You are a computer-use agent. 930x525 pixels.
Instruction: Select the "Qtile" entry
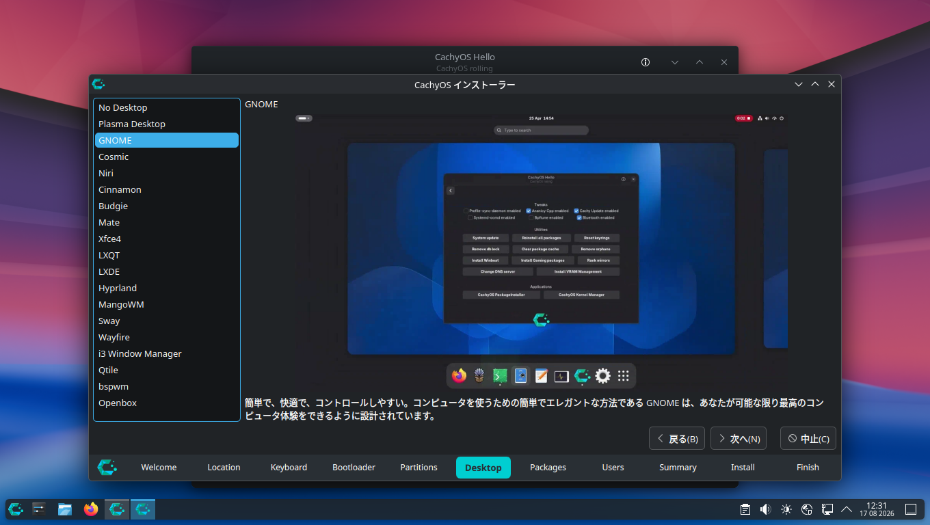pos(167,370)
